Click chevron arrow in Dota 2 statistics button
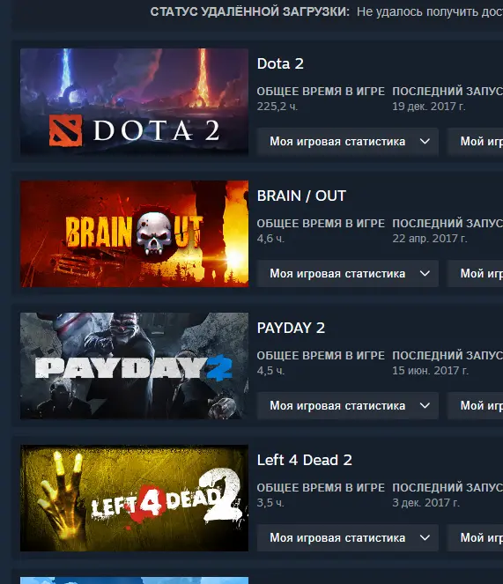Screen dimensions: 503x584 coord(425,142)
